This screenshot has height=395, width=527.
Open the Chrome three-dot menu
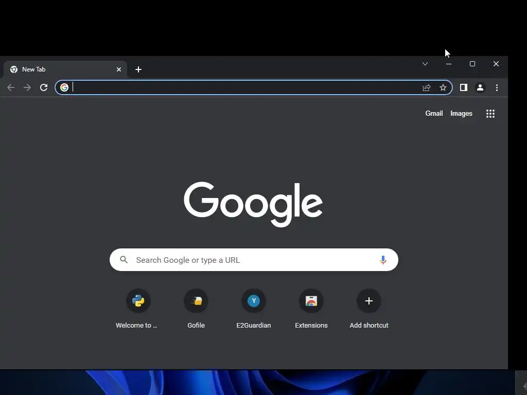tap(497, 87)
